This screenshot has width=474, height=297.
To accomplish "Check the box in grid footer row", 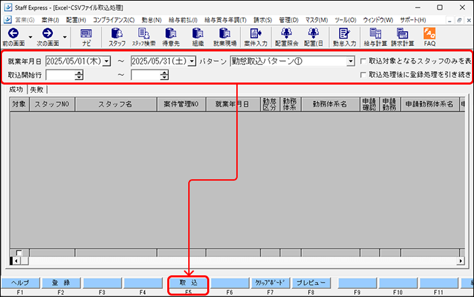I will [19, 253].
